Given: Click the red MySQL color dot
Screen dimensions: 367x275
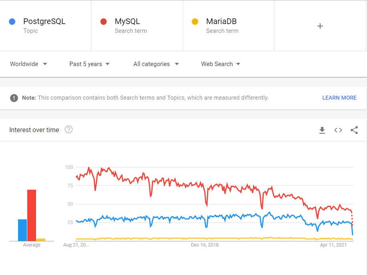Looking at the screenshot, I should coord(103,22).
